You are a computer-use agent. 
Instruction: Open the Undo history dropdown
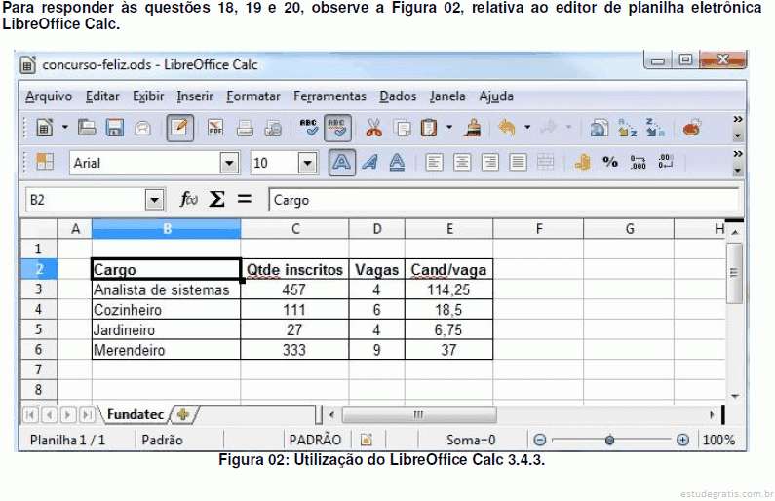(527, 128)
